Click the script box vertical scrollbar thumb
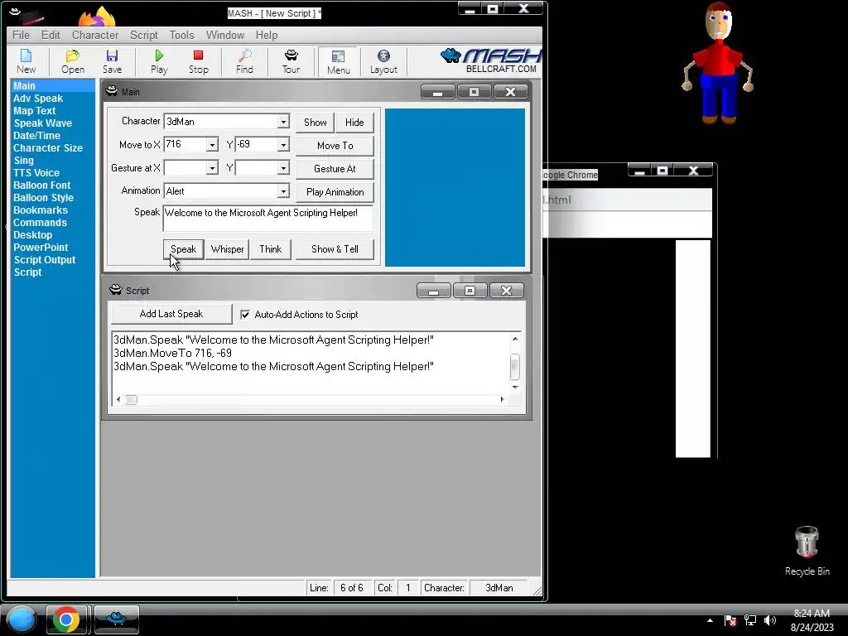This screenshot has height=636, width=848. [515, 367]
